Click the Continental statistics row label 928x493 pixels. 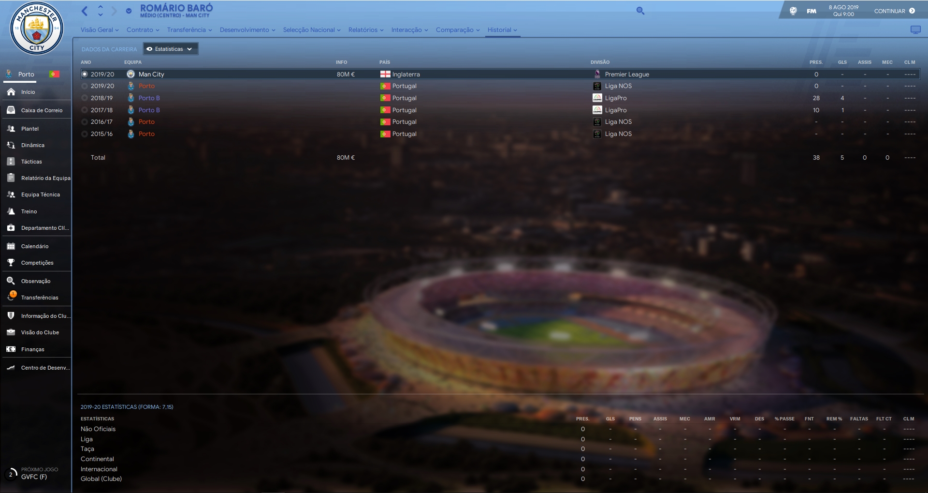(97, 459)
